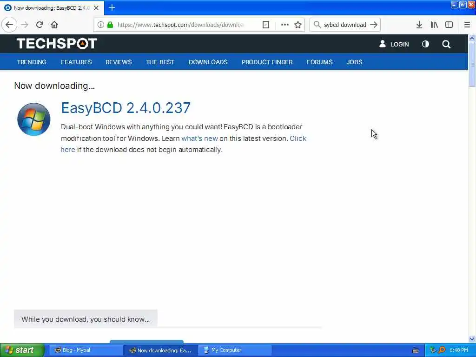Toggle the sidebar panel icon
476x357 pixels.
coord(449,25)
